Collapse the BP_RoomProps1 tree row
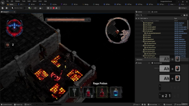 (x=142, y=46)
